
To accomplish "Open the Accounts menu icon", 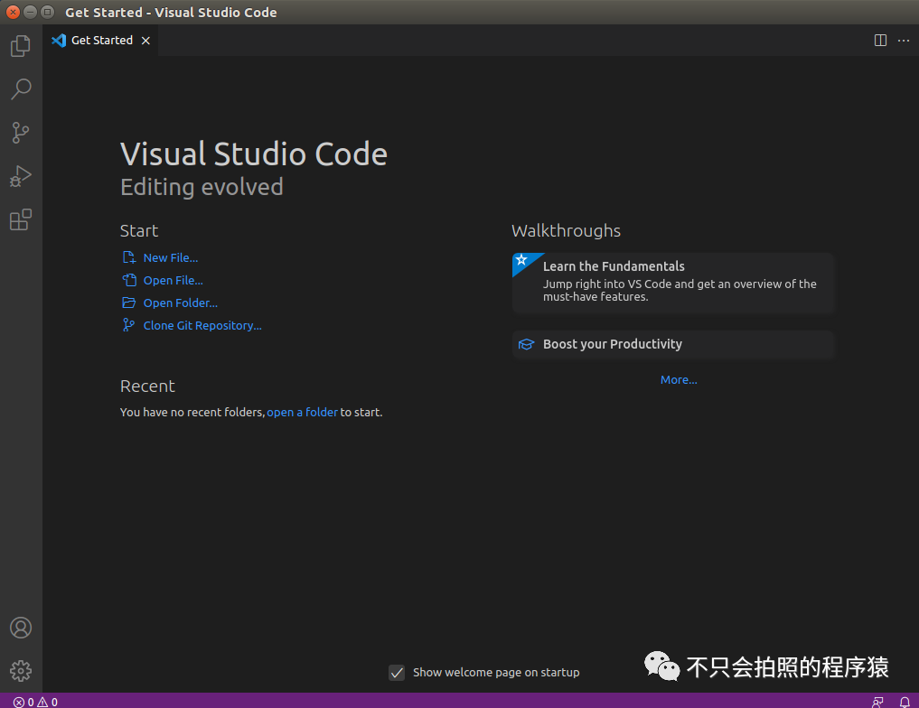I will 21,628.
